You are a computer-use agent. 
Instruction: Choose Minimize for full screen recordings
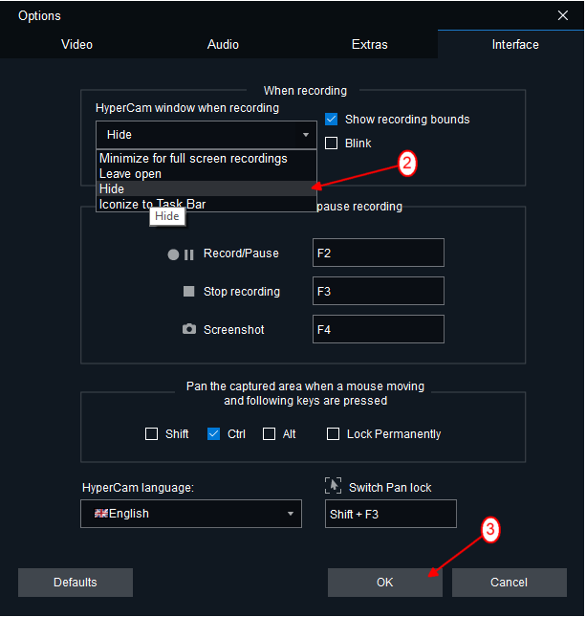[206, 158]
